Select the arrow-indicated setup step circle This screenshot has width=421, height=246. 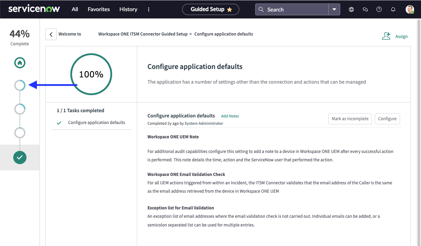click(20, 85)
